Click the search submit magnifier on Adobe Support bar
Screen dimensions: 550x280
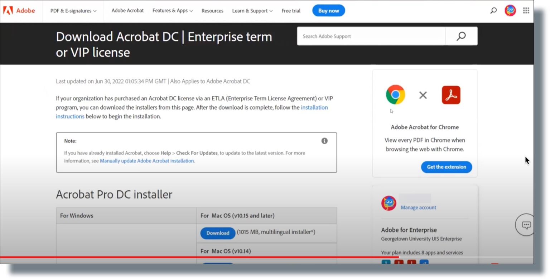(461, 36)
